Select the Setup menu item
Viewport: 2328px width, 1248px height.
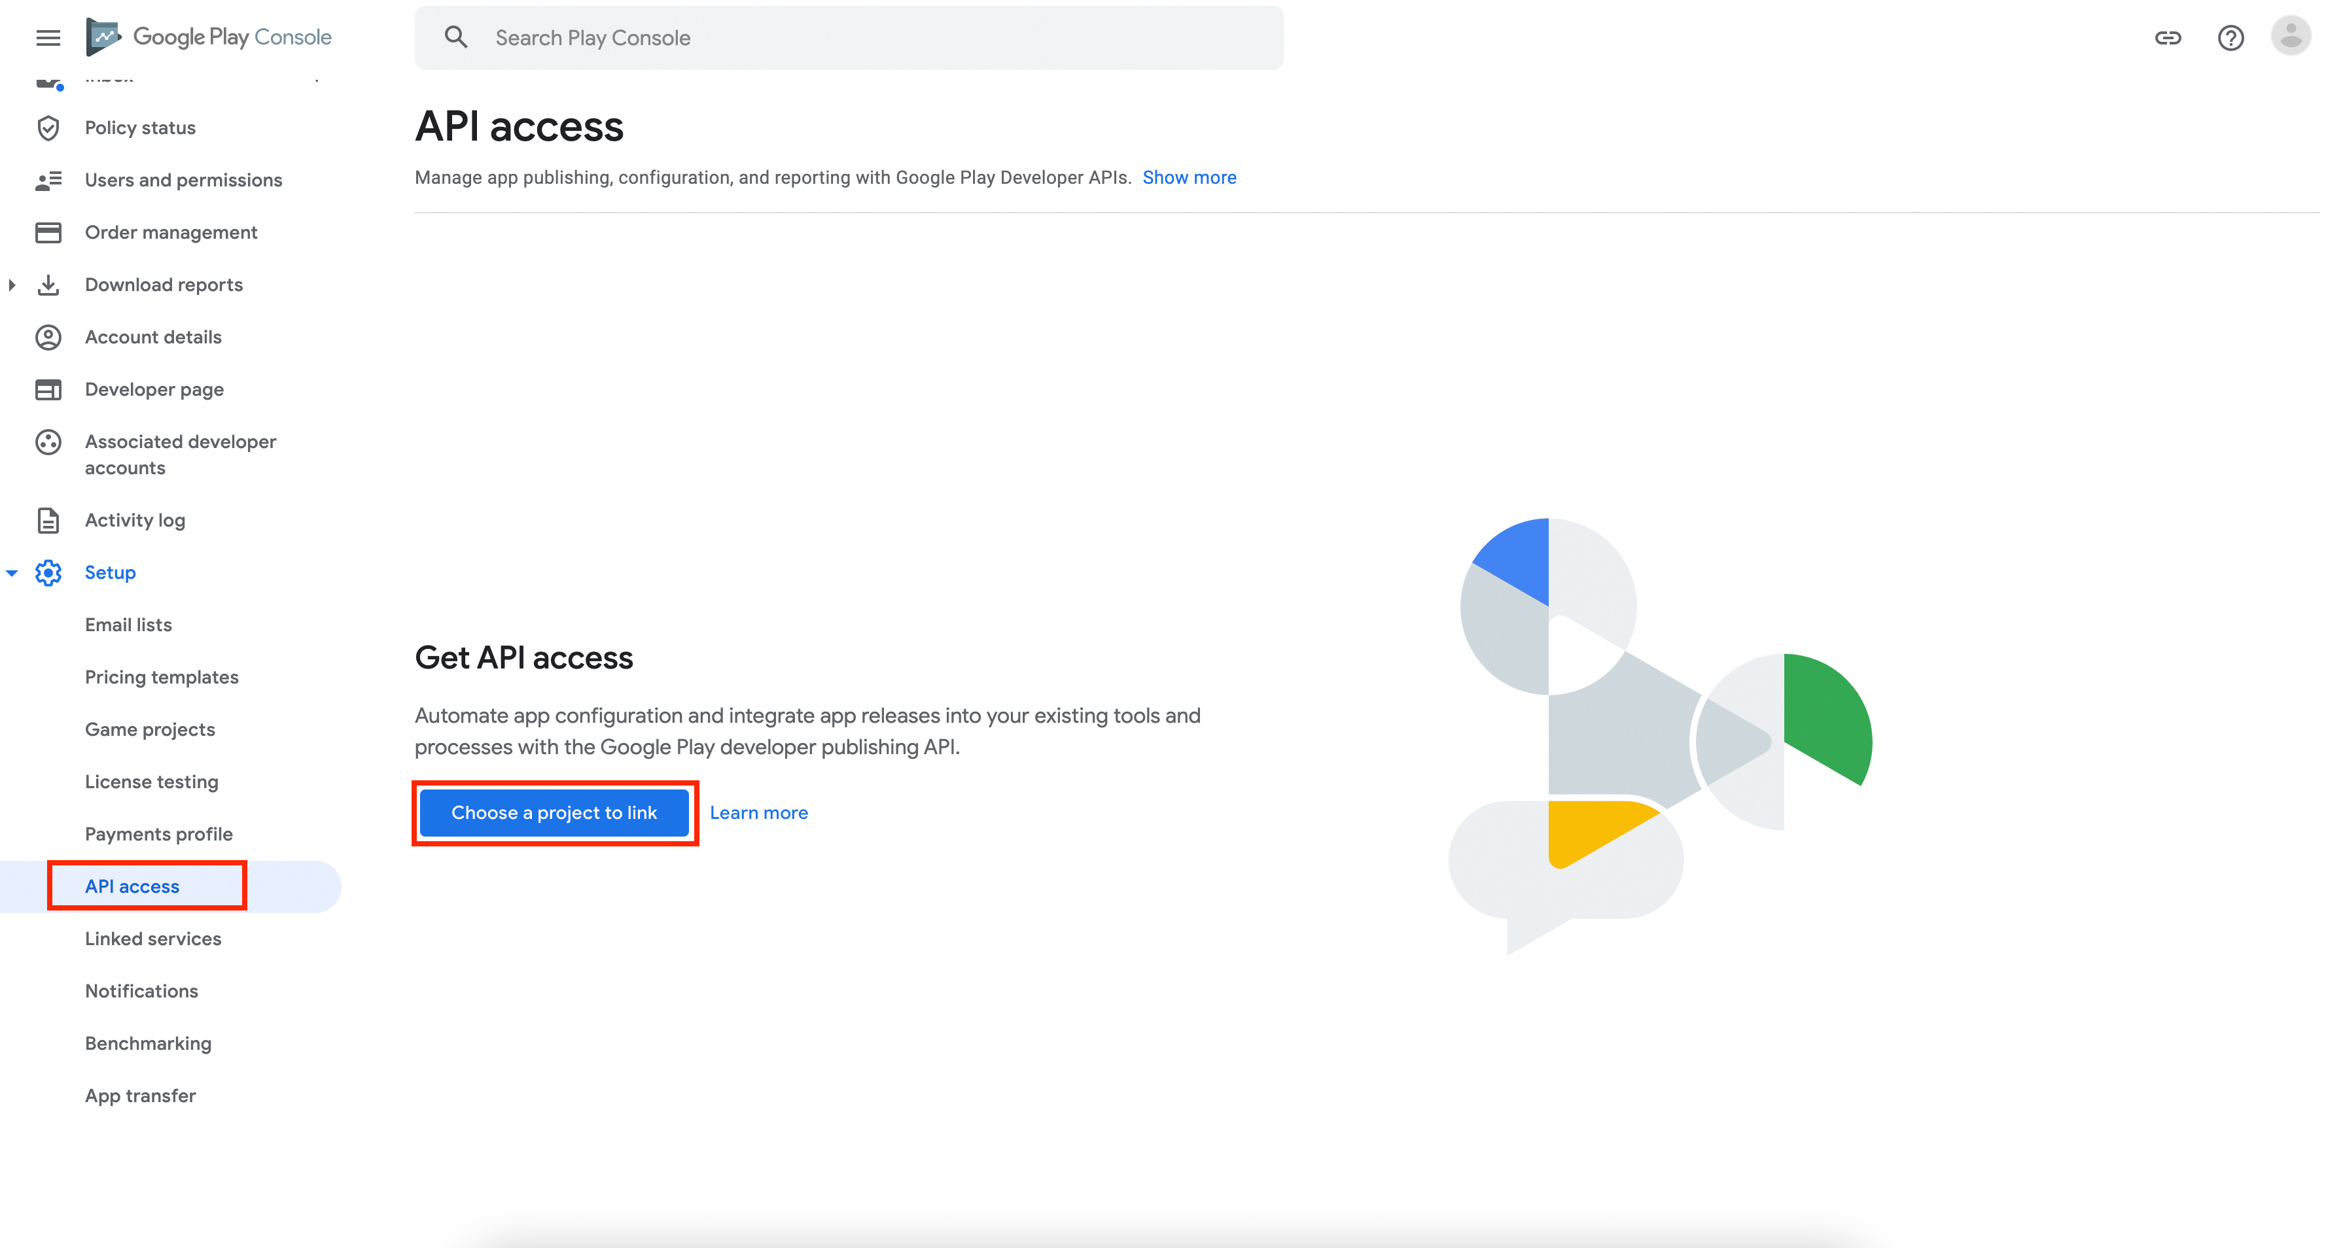tap(111, 573)
